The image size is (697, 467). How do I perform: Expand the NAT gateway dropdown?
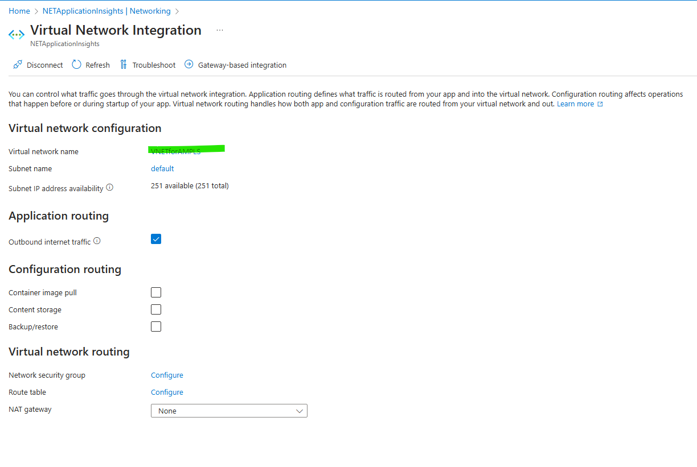(x=229, y=411)
